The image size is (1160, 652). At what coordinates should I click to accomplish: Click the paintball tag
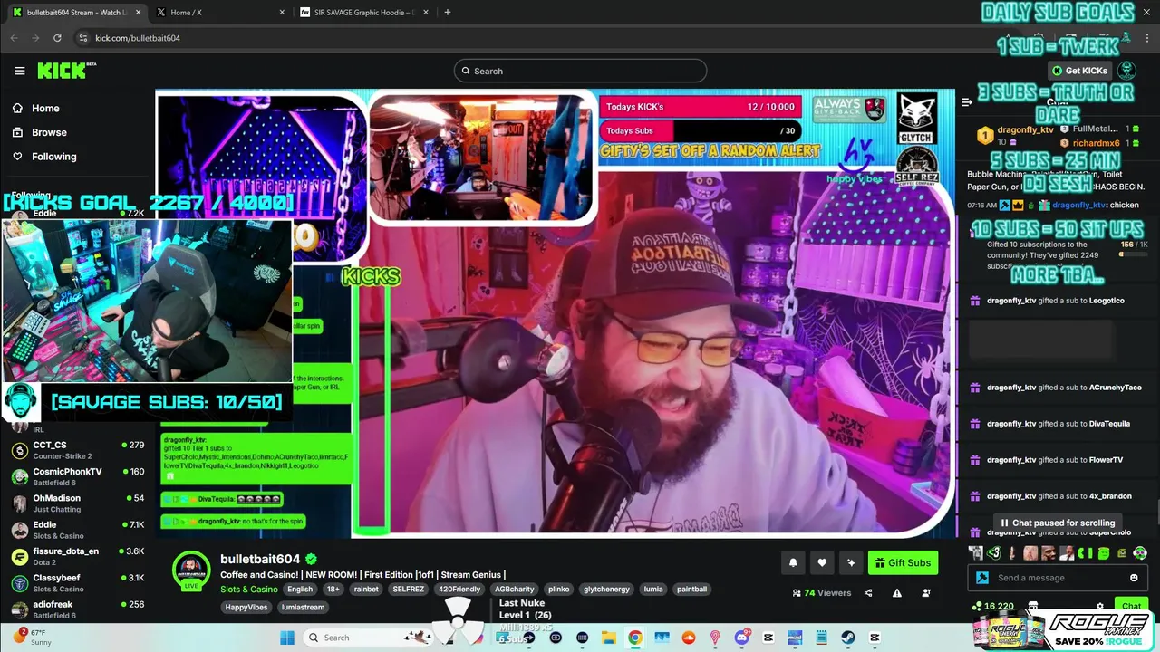click(691, 589)
